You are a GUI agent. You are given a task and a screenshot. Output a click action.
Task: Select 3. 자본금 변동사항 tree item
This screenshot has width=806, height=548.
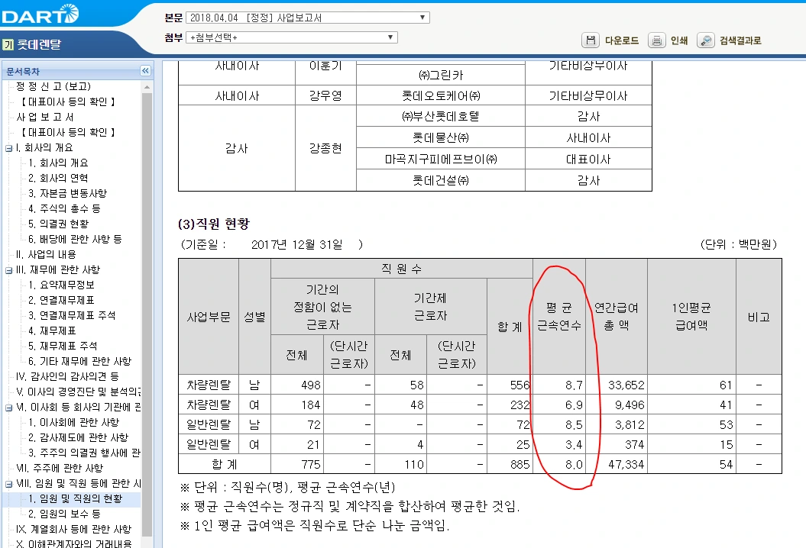coord(67,194)
